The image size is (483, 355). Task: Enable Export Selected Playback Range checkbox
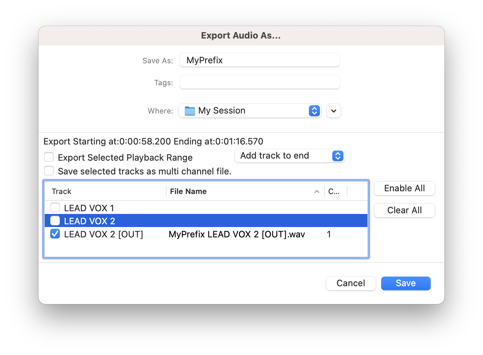click(x=49, y=157)
